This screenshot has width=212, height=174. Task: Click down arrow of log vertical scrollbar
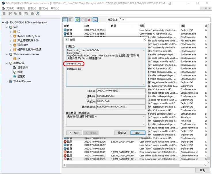[208, 162]
